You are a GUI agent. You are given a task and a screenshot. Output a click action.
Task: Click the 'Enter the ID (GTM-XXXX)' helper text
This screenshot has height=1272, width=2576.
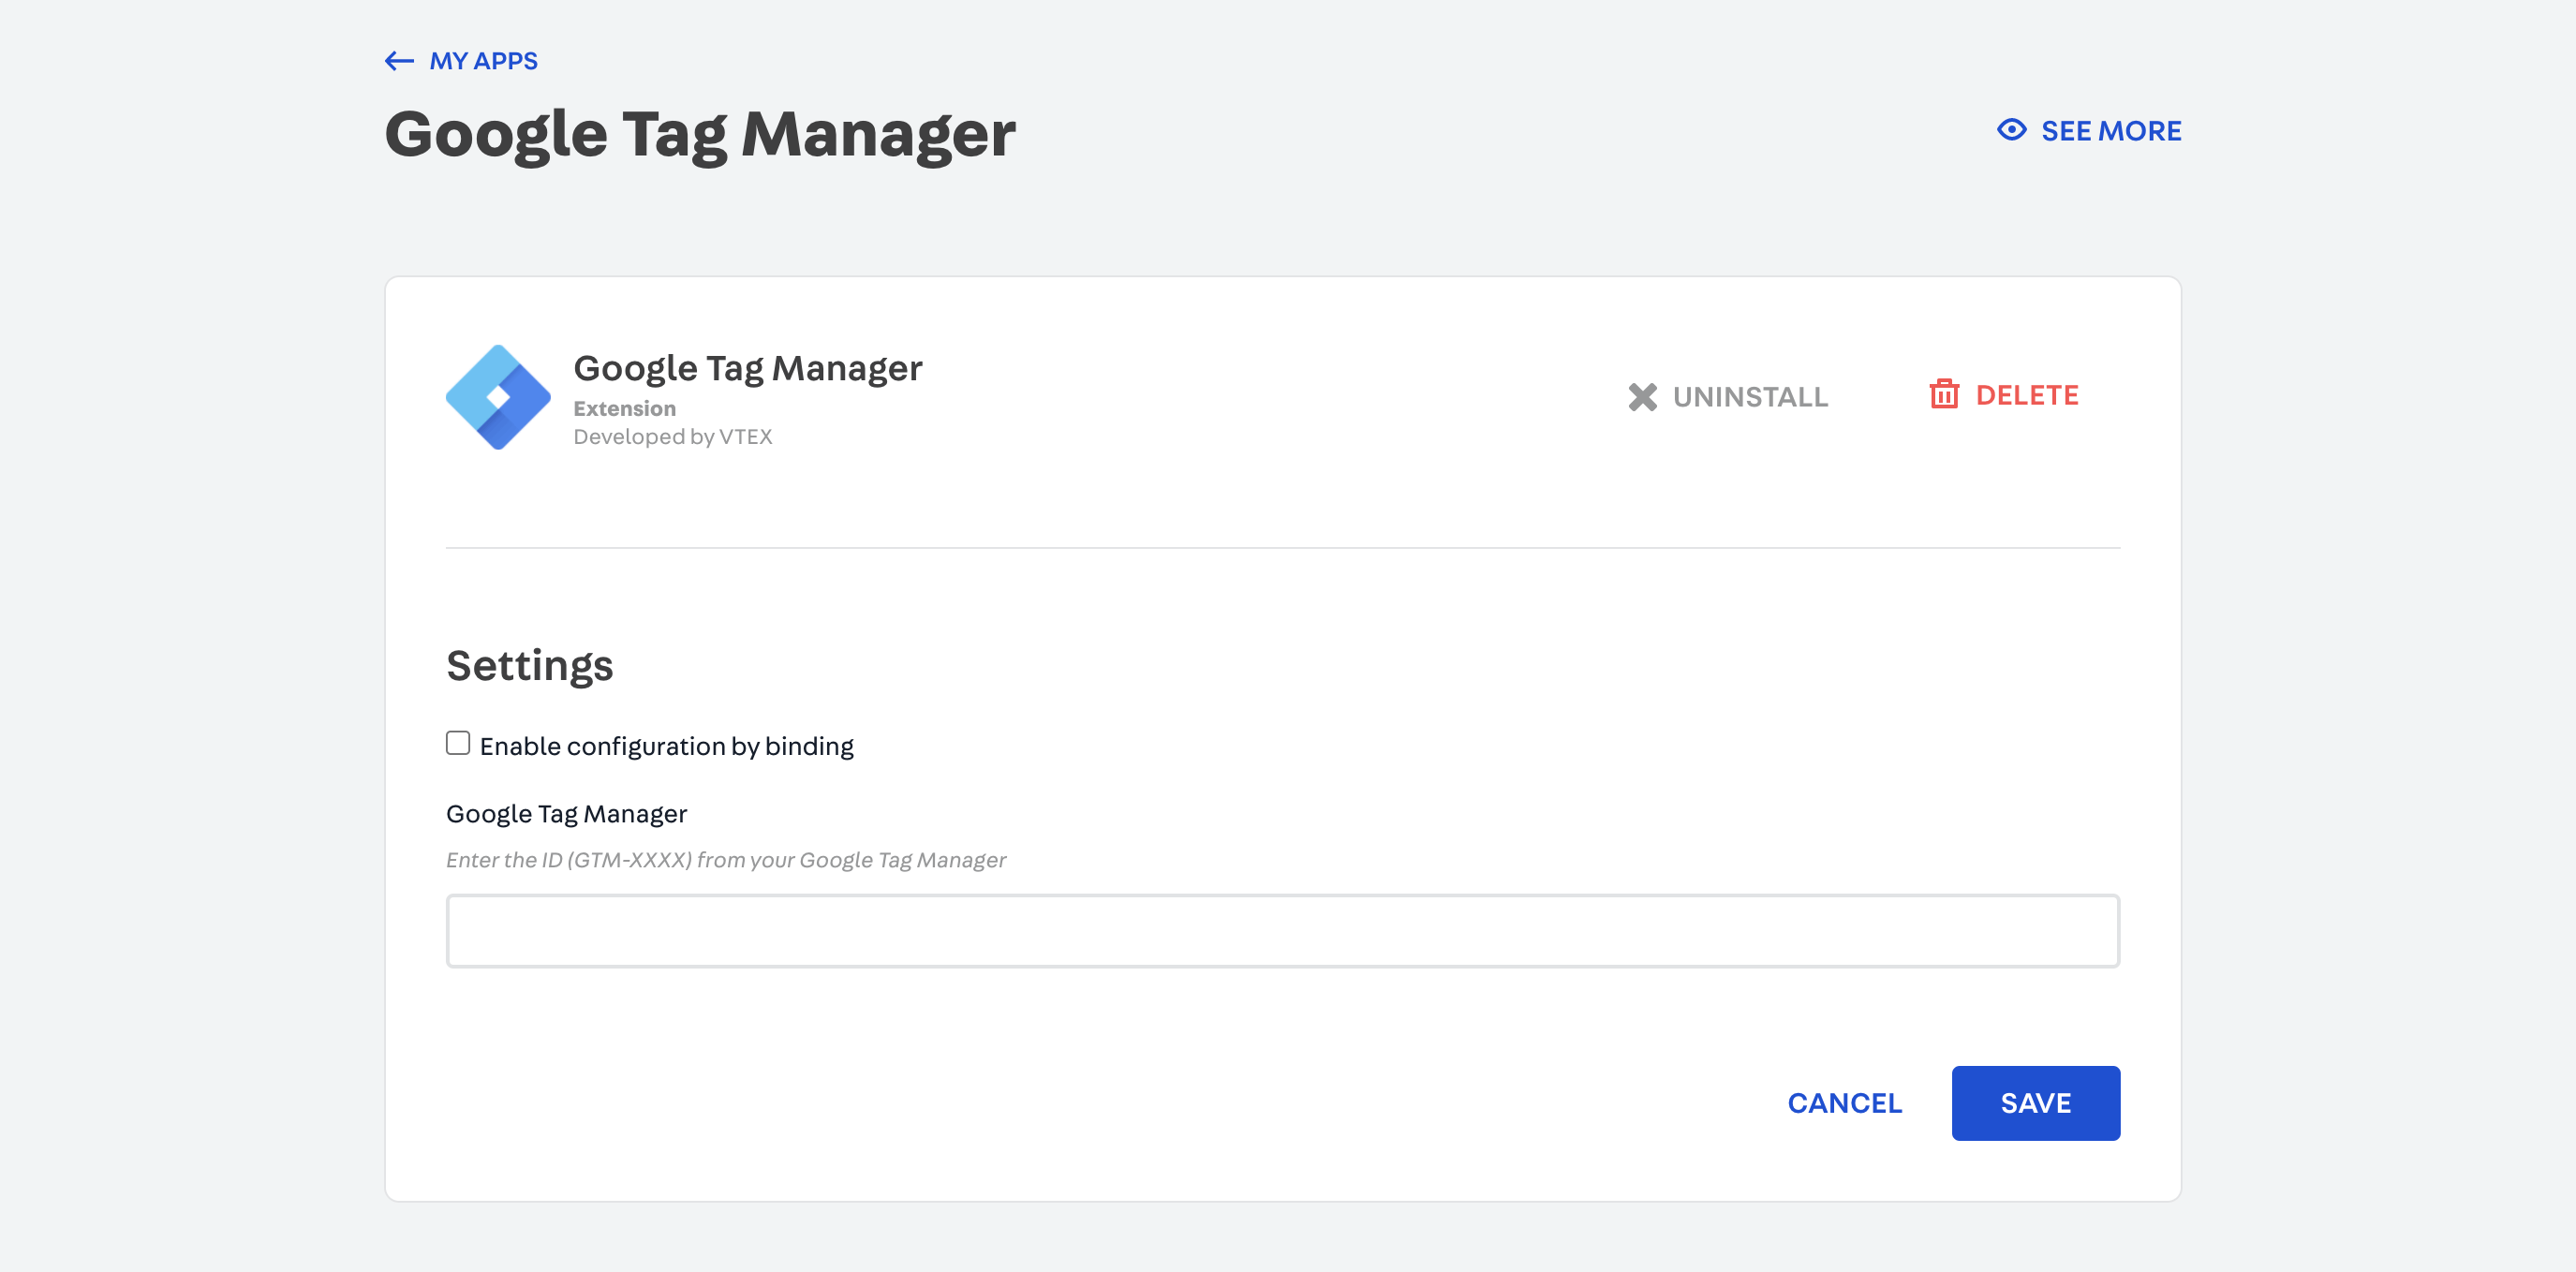(725, 860)
